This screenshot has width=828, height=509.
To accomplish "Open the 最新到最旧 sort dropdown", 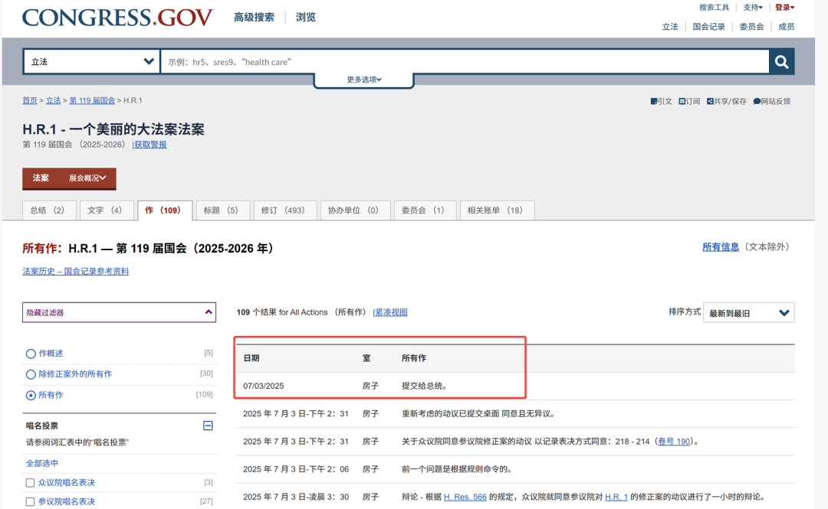I will coord(749,313).
